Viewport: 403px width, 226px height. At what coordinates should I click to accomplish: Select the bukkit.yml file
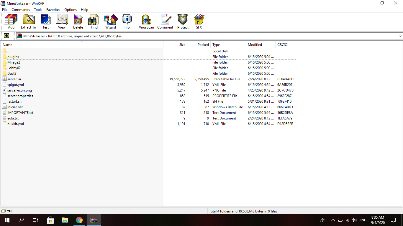click(149, 124)
